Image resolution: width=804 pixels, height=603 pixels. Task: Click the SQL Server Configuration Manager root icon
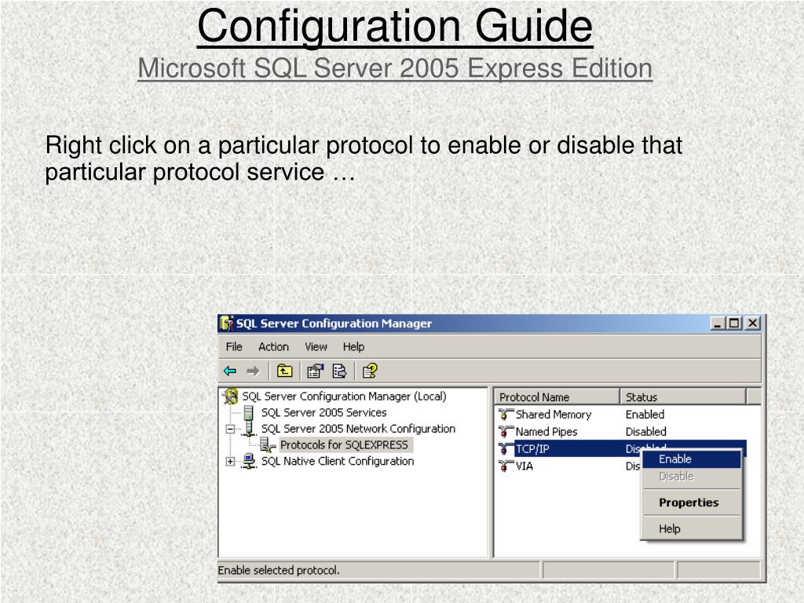pos(232,397)
